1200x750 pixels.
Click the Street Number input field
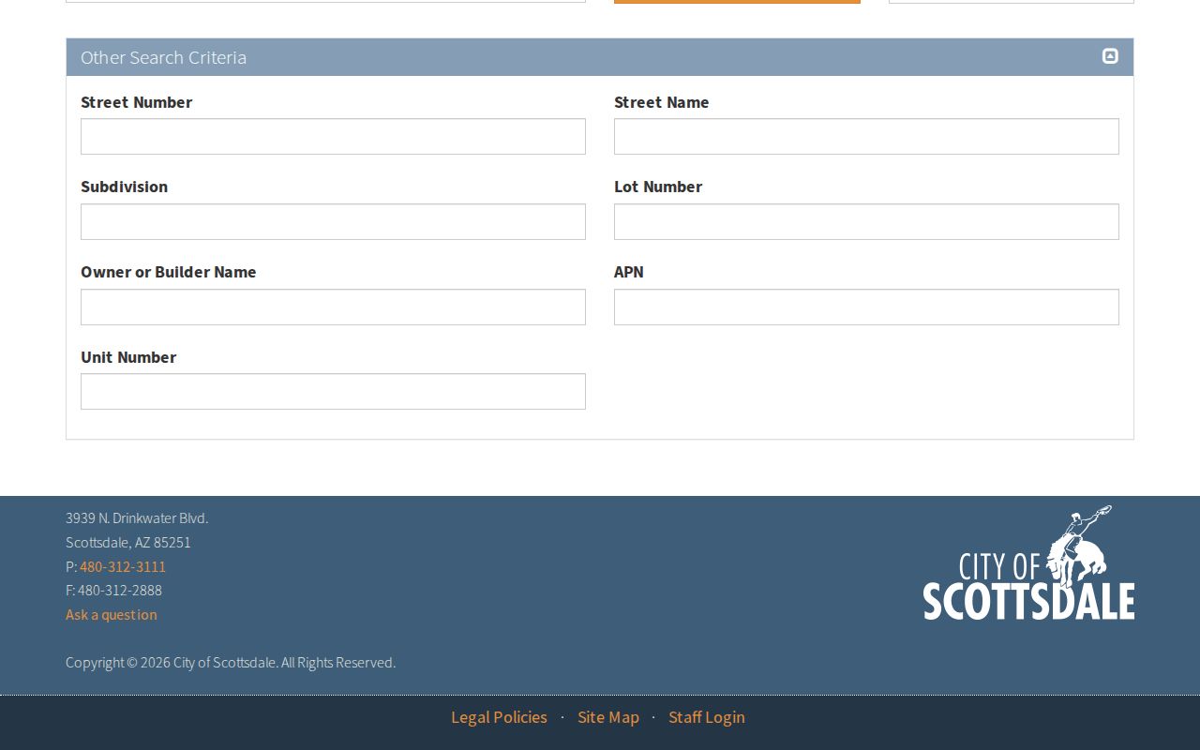(x=333, y=137)
